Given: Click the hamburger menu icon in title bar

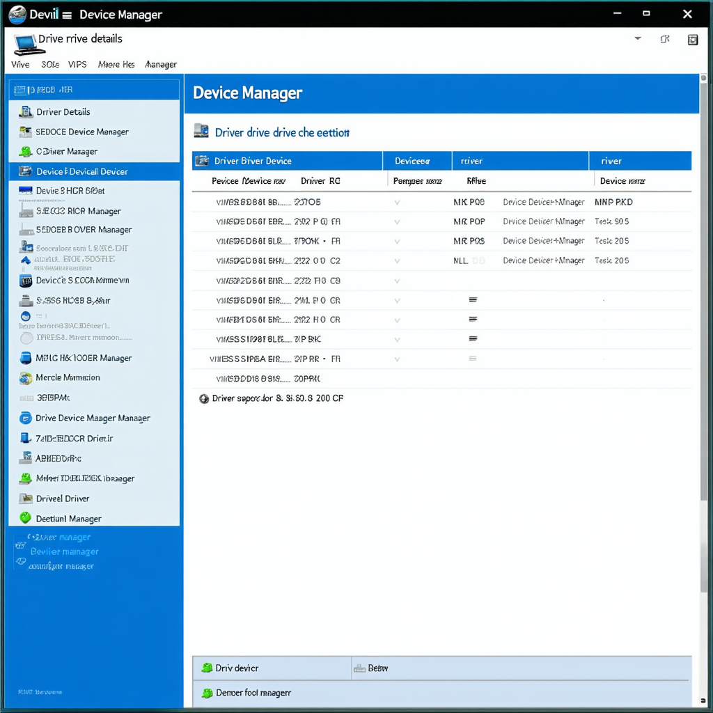Looking at the screenshot, I should (x=67, y=15).
